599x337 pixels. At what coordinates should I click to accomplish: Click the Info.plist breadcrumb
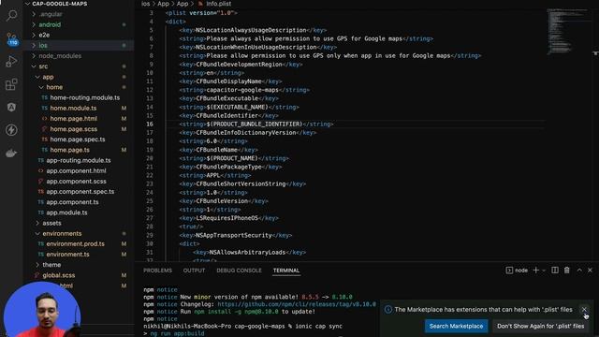pos(218,4)
